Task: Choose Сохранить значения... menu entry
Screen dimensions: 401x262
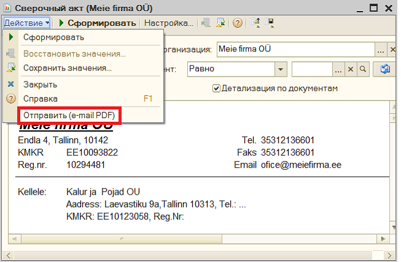Action: 84,68
